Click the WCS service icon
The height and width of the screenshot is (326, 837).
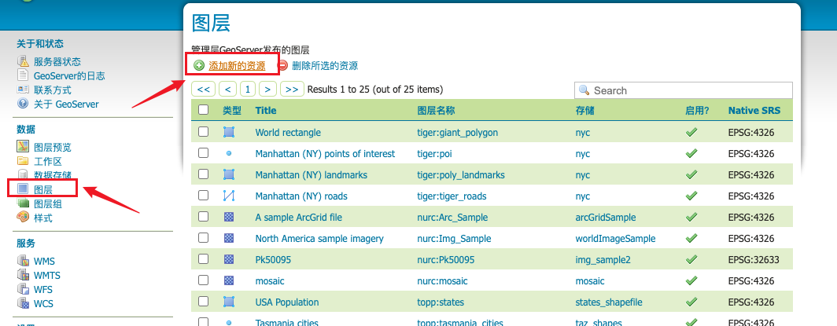[x=23, y=303]
